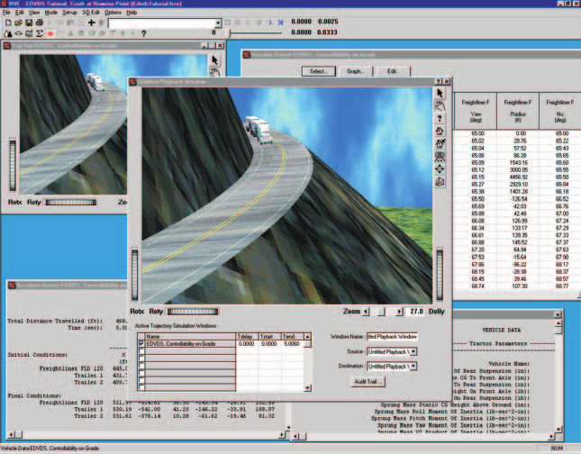581x454 pixels.
Task: Open the Destination dropdown list
Action: pos(413,366)
